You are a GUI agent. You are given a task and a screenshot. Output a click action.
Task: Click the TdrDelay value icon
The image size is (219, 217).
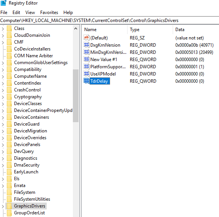click(87, 81)
